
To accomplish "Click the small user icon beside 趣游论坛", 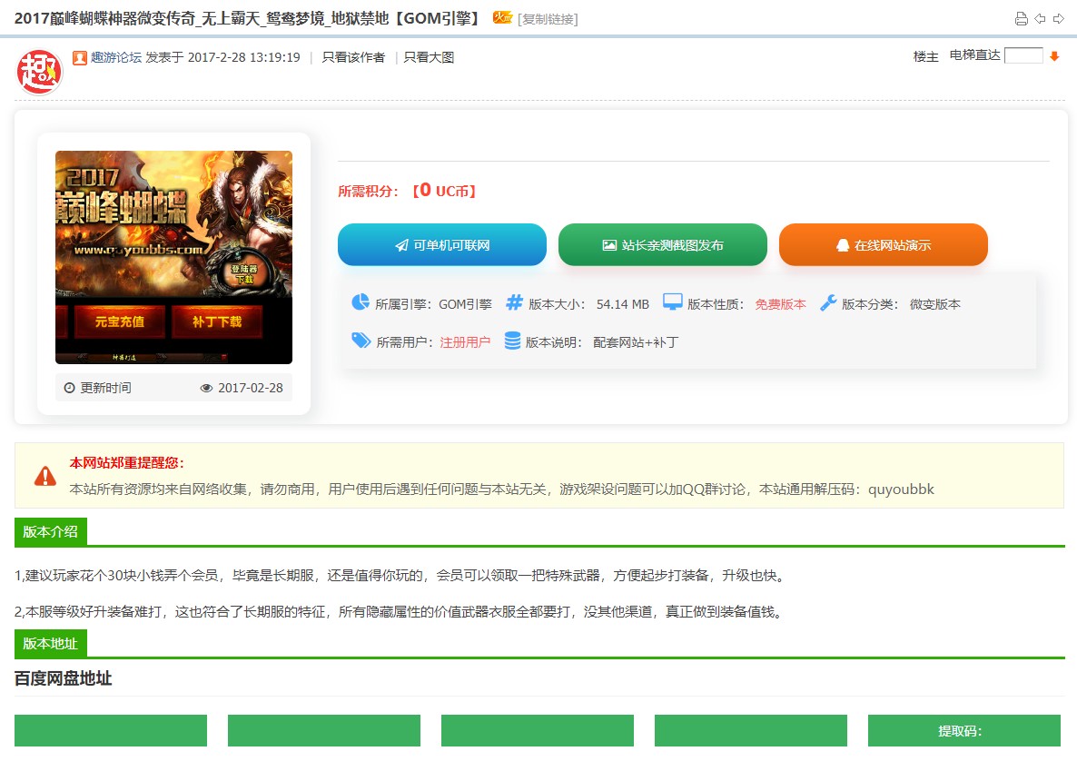I will (80, 57).
